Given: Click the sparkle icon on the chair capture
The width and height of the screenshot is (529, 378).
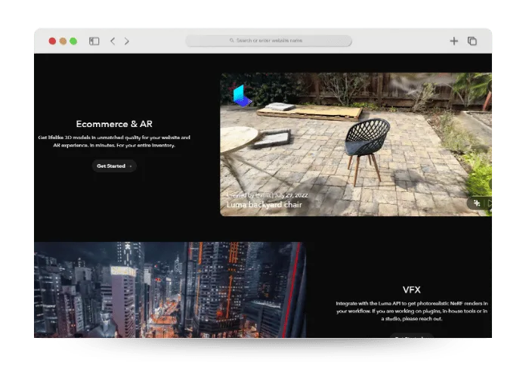Looking at the screenshot, I should point(477,203).
